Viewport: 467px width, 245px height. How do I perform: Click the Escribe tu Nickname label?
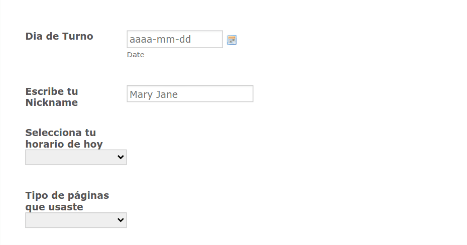click(52, 97)
